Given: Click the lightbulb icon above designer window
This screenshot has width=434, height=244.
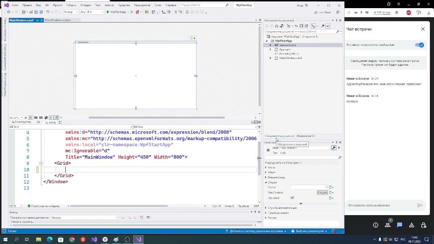Looking at the screenshot, I should pyautogui.click(x=192, y=38).
